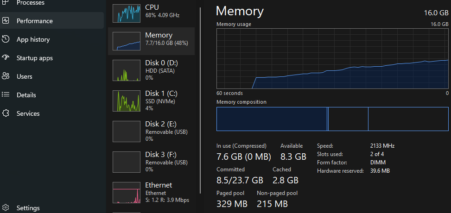Open Disk 1 (C:) SSD performance
The height and width of the screenshot is (213, 451).
click(x=151, y=101)
